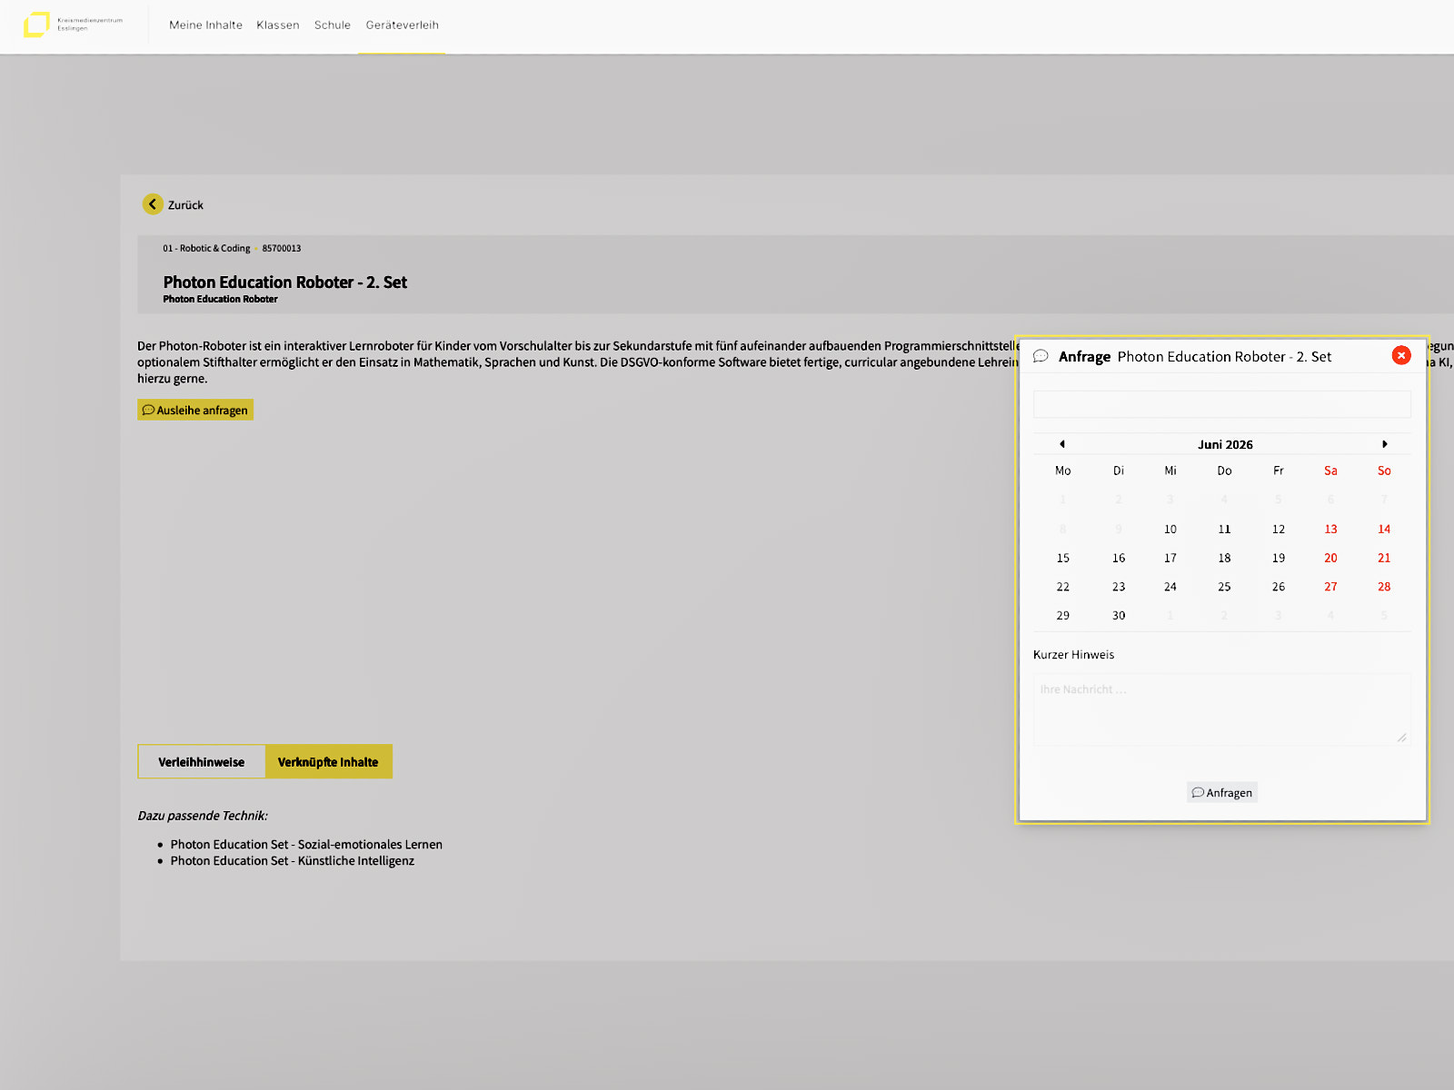Select June 30 in the calendar

click(x=1119, y=615)
